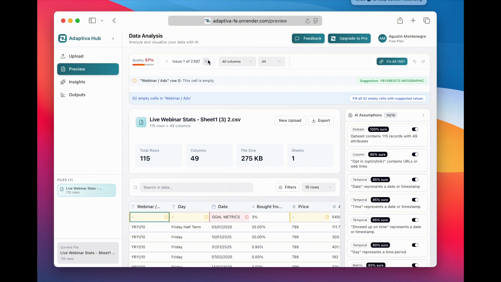Expand the AI Assumptions panel chevron

[x=423, y=115]
